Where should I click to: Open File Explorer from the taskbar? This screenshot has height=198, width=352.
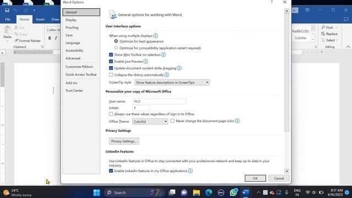(196, 193)
